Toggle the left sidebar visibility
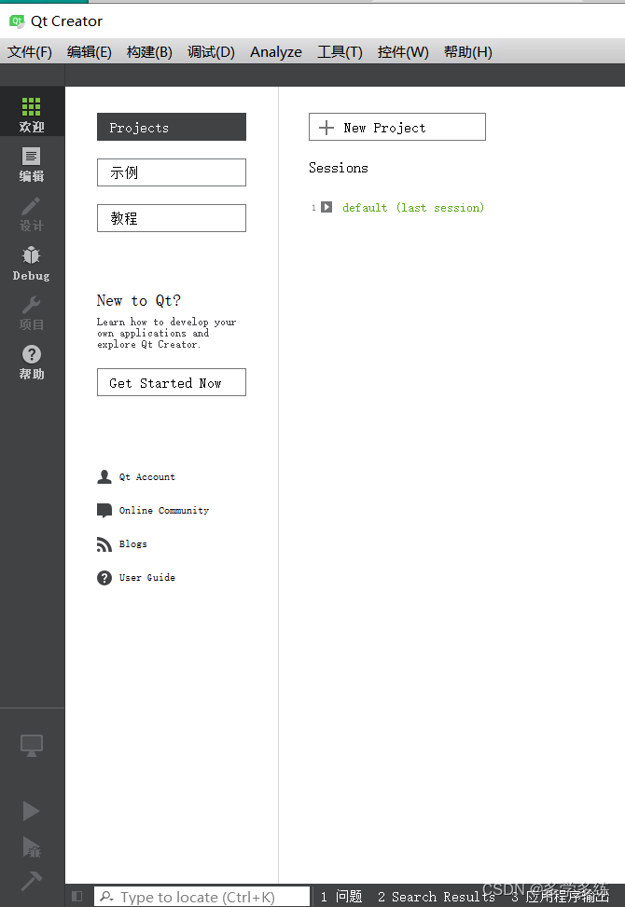625x907 pixels. pos(77,897)
